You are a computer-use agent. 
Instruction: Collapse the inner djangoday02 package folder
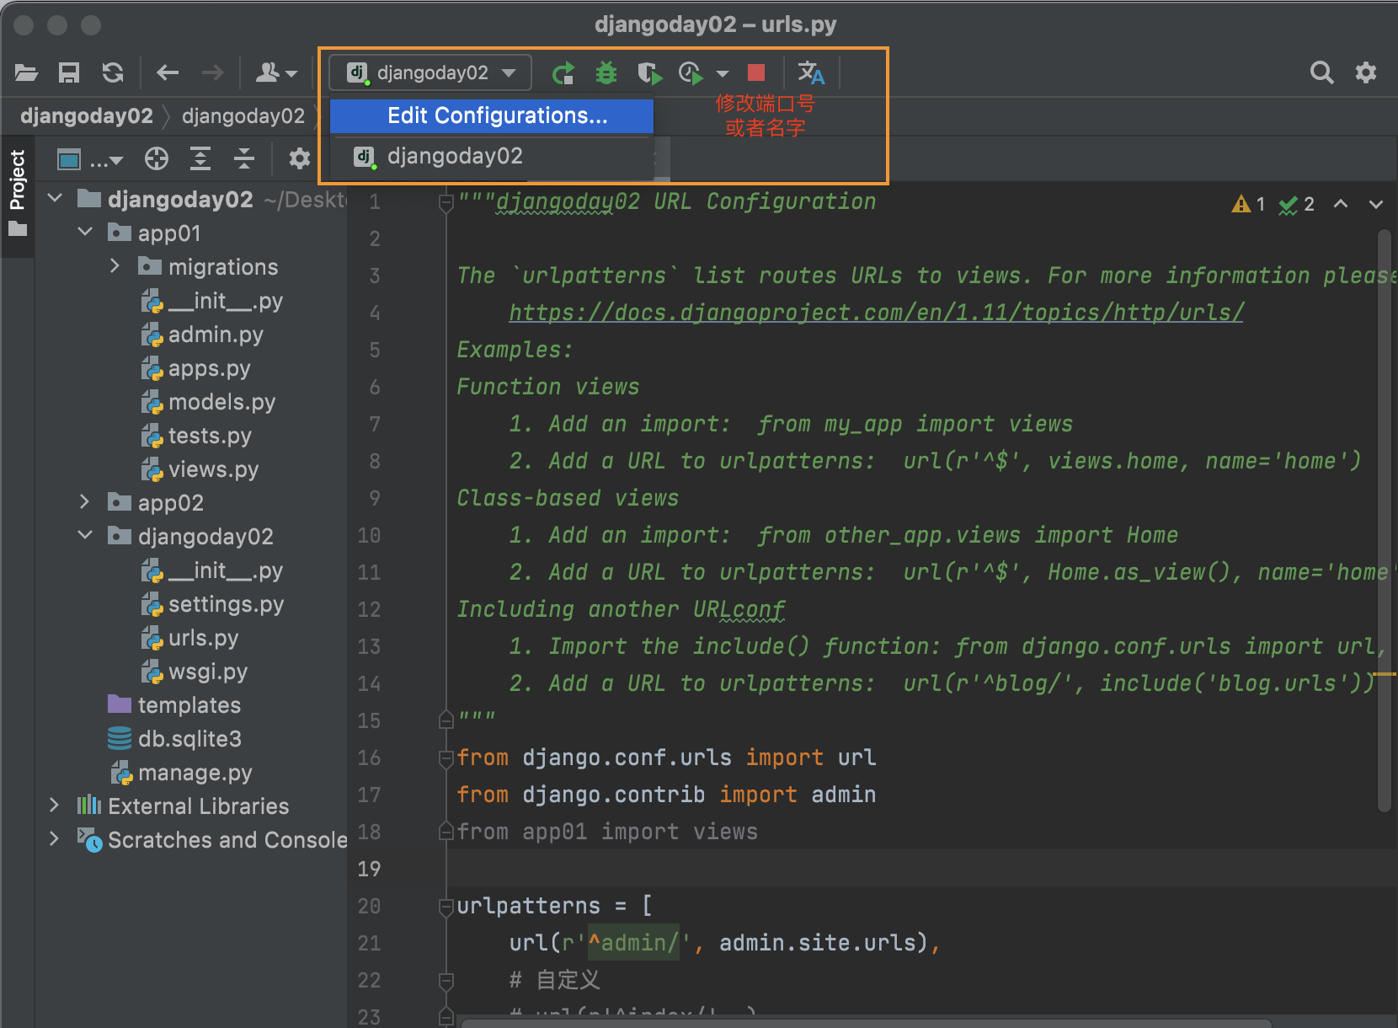85,536
